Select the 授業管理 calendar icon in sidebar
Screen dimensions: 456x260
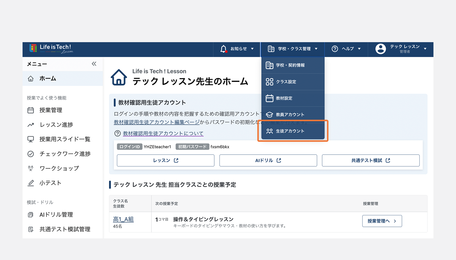coord(31,110)
